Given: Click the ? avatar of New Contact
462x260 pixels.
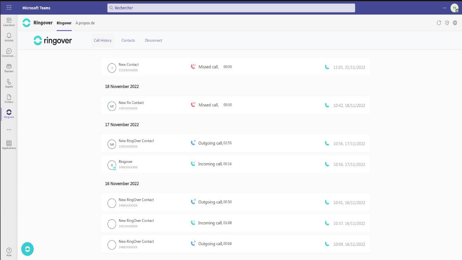Looking at the screenshot, I should (x=112, y=68).
